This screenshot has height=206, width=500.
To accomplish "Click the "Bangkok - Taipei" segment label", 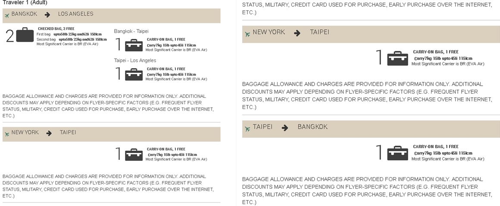I will (131, 31).
